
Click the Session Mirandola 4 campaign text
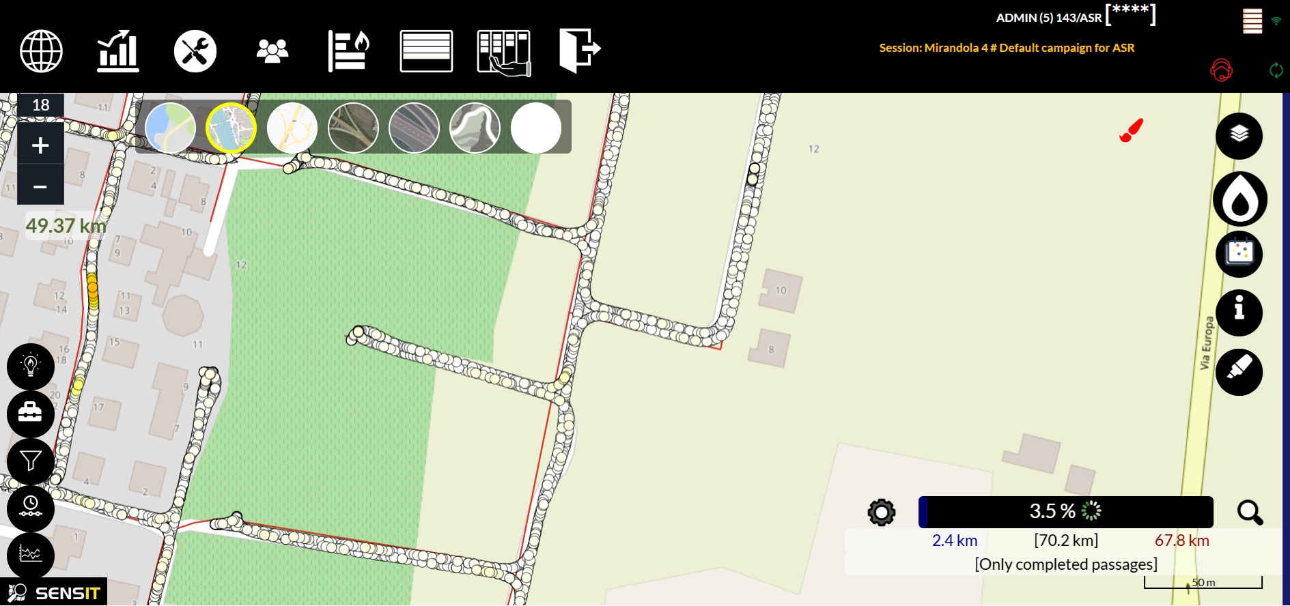tap(1007, 48)
